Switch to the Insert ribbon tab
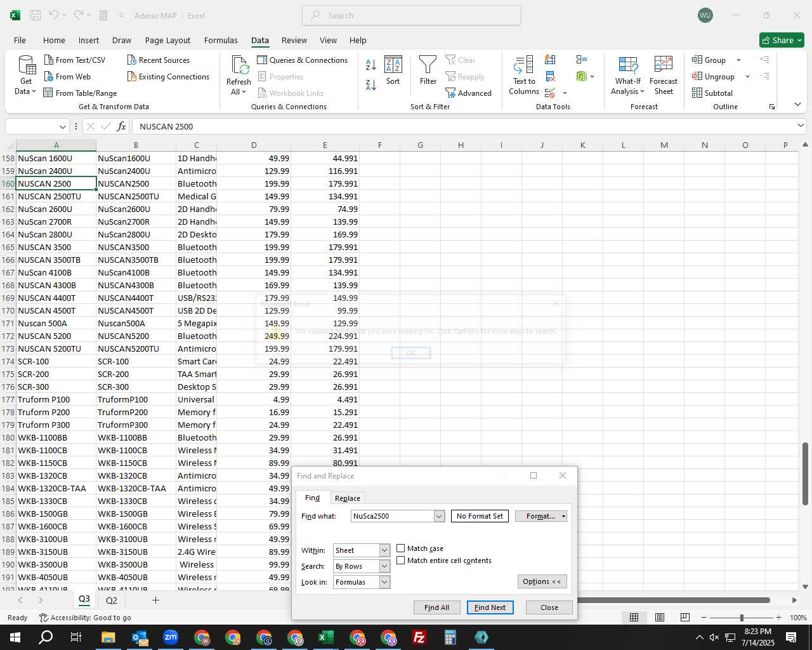 tap(89, 40)
